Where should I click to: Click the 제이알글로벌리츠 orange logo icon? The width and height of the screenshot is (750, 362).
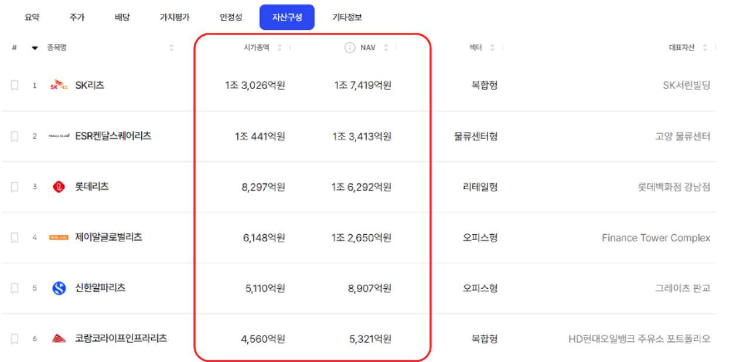(x=59, y=237)
